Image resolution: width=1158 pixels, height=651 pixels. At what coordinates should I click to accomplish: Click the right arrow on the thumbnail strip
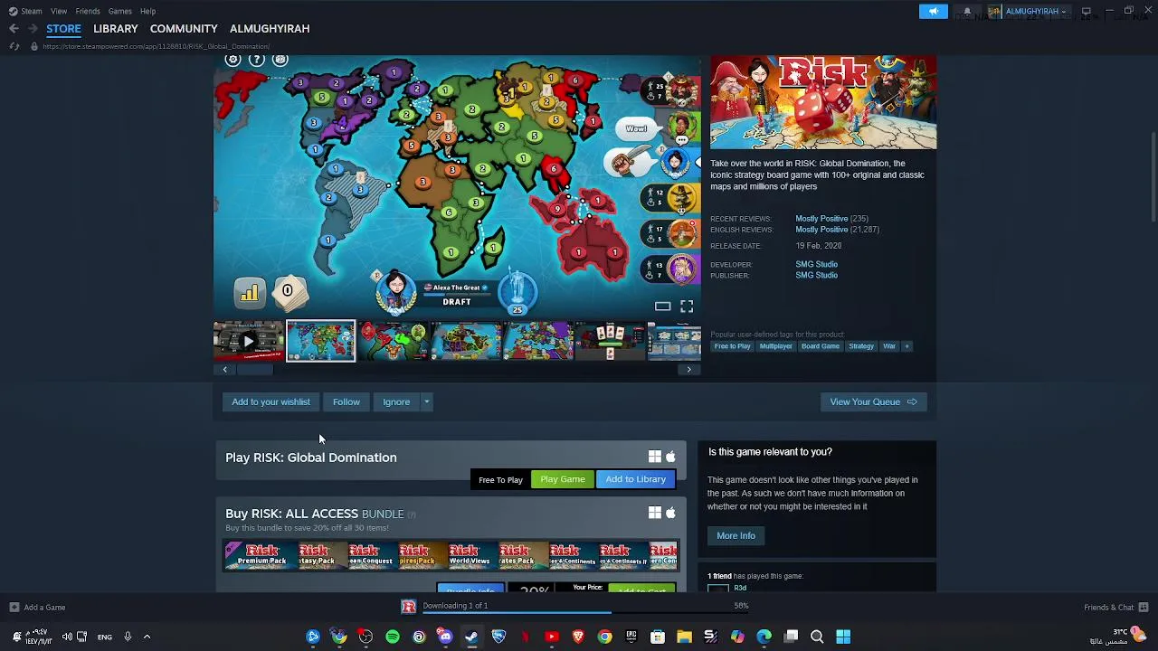(689, 369)
